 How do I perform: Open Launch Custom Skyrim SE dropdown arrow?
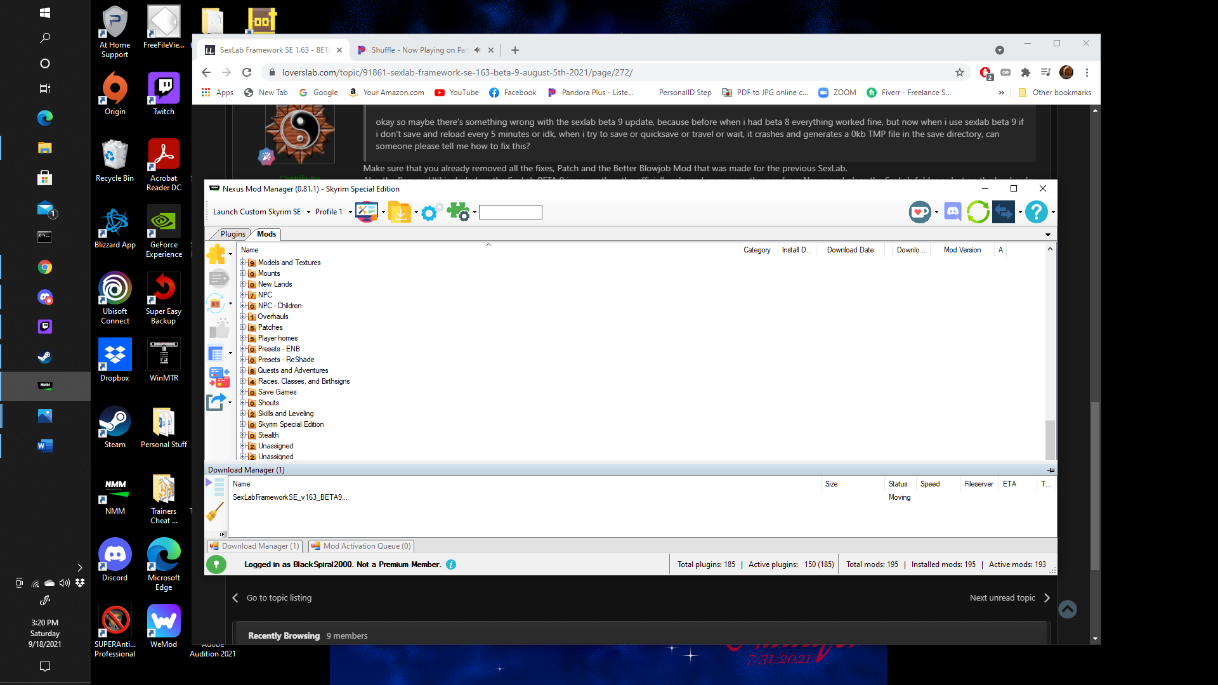(x=309, y=212)
